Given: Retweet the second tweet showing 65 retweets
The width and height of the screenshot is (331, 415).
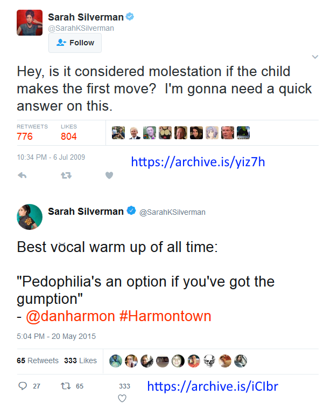Looking at the screenshot, I should pos(66,386).
